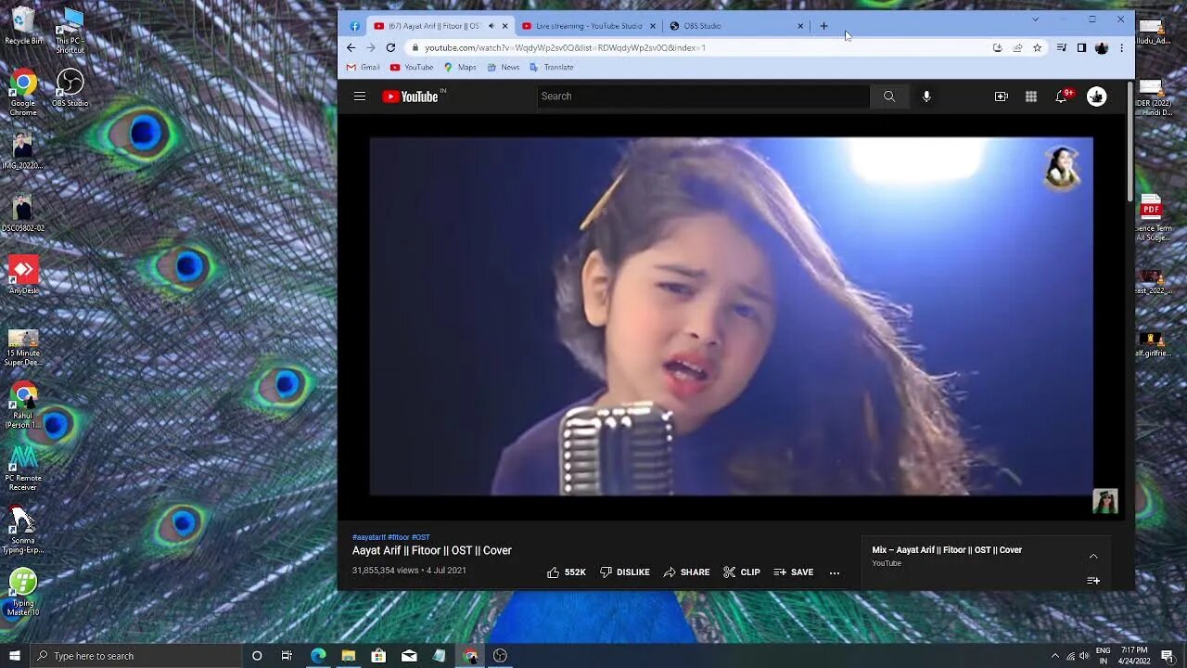Close the Live streaming YouTube Studio tab
Screen dimensions: 1187x668
[x=653, y=26]
